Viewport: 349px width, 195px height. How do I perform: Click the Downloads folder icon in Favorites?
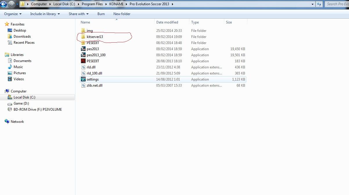10,37
